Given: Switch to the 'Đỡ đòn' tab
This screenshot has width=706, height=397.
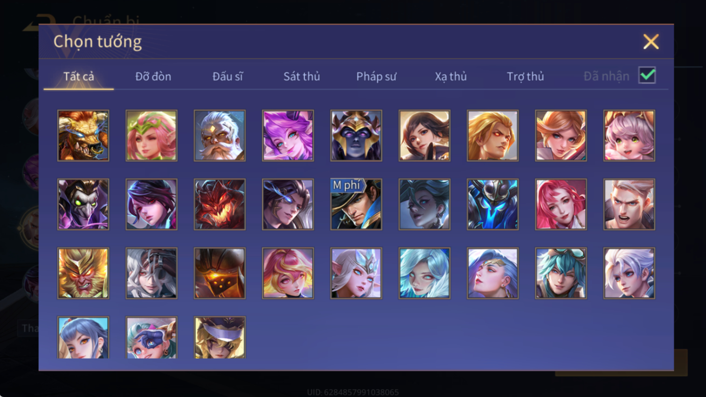Looking at the screenshot, I should pyautogui.click(x=153, y=76).
